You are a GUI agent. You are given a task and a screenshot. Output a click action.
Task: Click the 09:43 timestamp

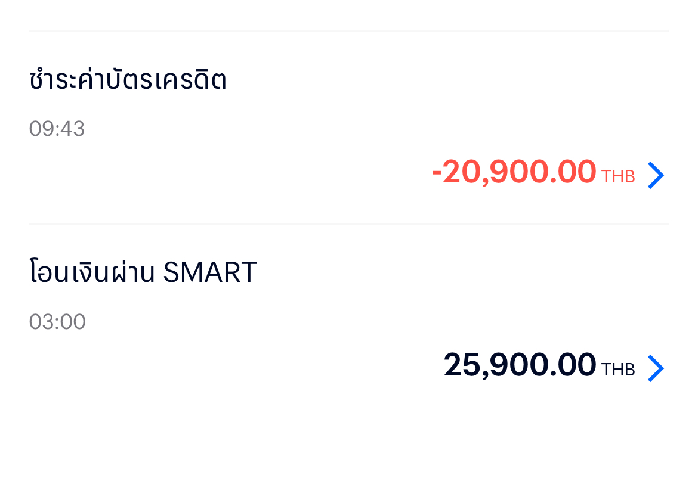click(57, 129)
